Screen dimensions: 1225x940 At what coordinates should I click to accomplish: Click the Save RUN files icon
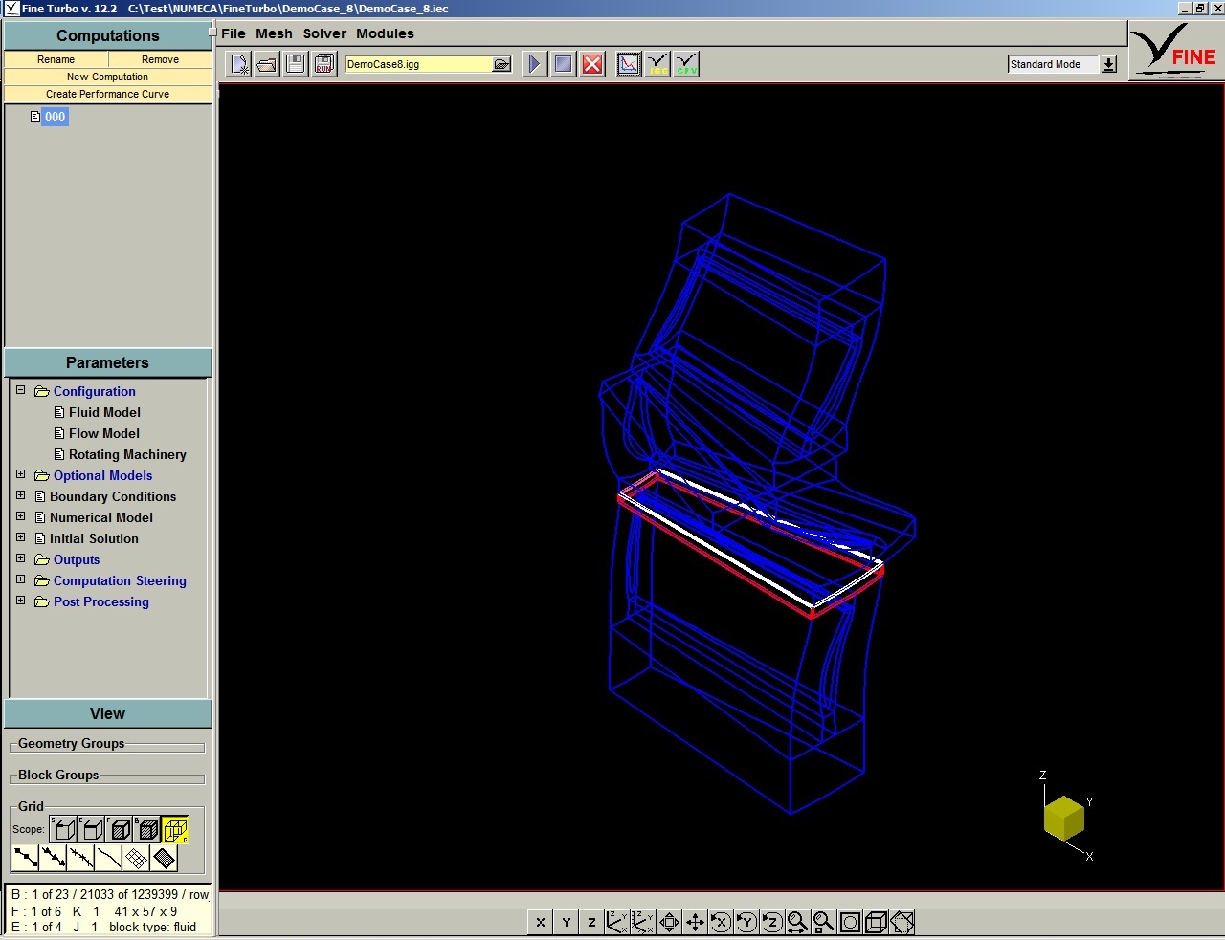pos(324,64)
